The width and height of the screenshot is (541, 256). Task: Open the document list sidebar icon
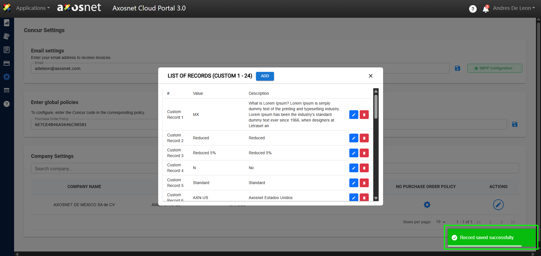coord(7,50)
